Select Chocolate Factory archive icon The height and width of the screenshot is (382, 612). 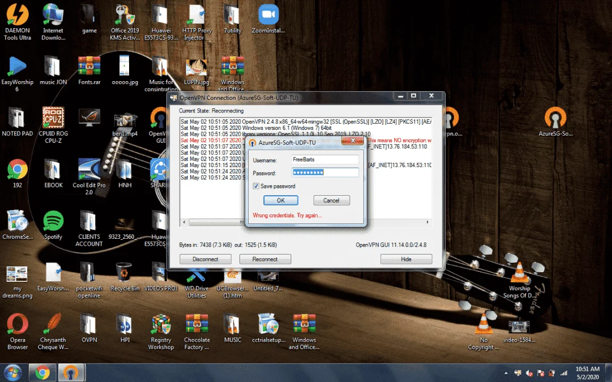coord(197,331)
